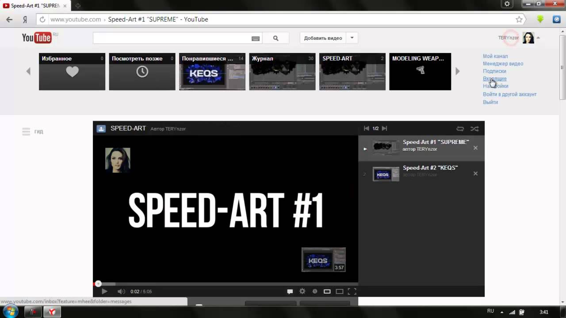The height and width of the screenshot is (318, 566).
Task: Open browser settings gear in title bar
Action: click(507, 4)
